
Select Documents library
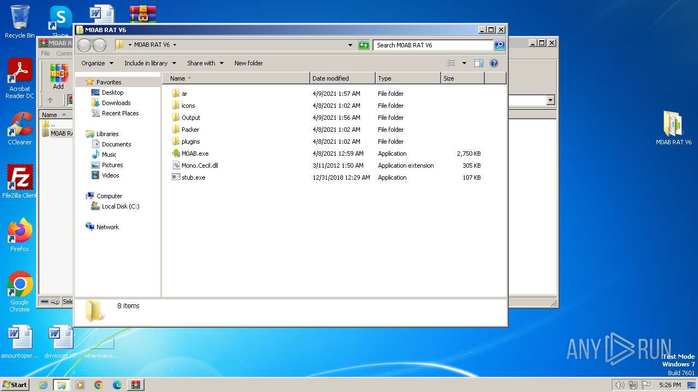click(x=111, y=144)
